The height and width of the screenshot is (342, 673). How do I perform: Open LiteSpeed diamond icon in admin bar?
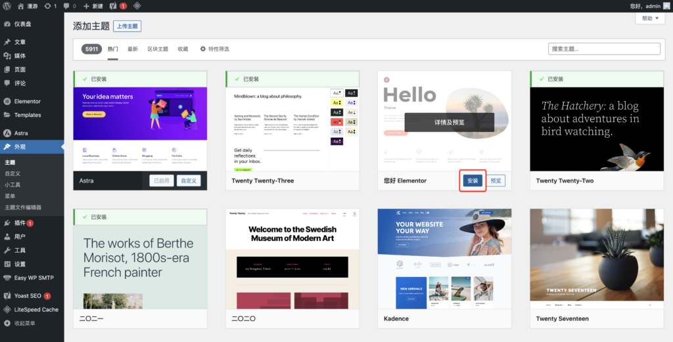coord(137,6)
